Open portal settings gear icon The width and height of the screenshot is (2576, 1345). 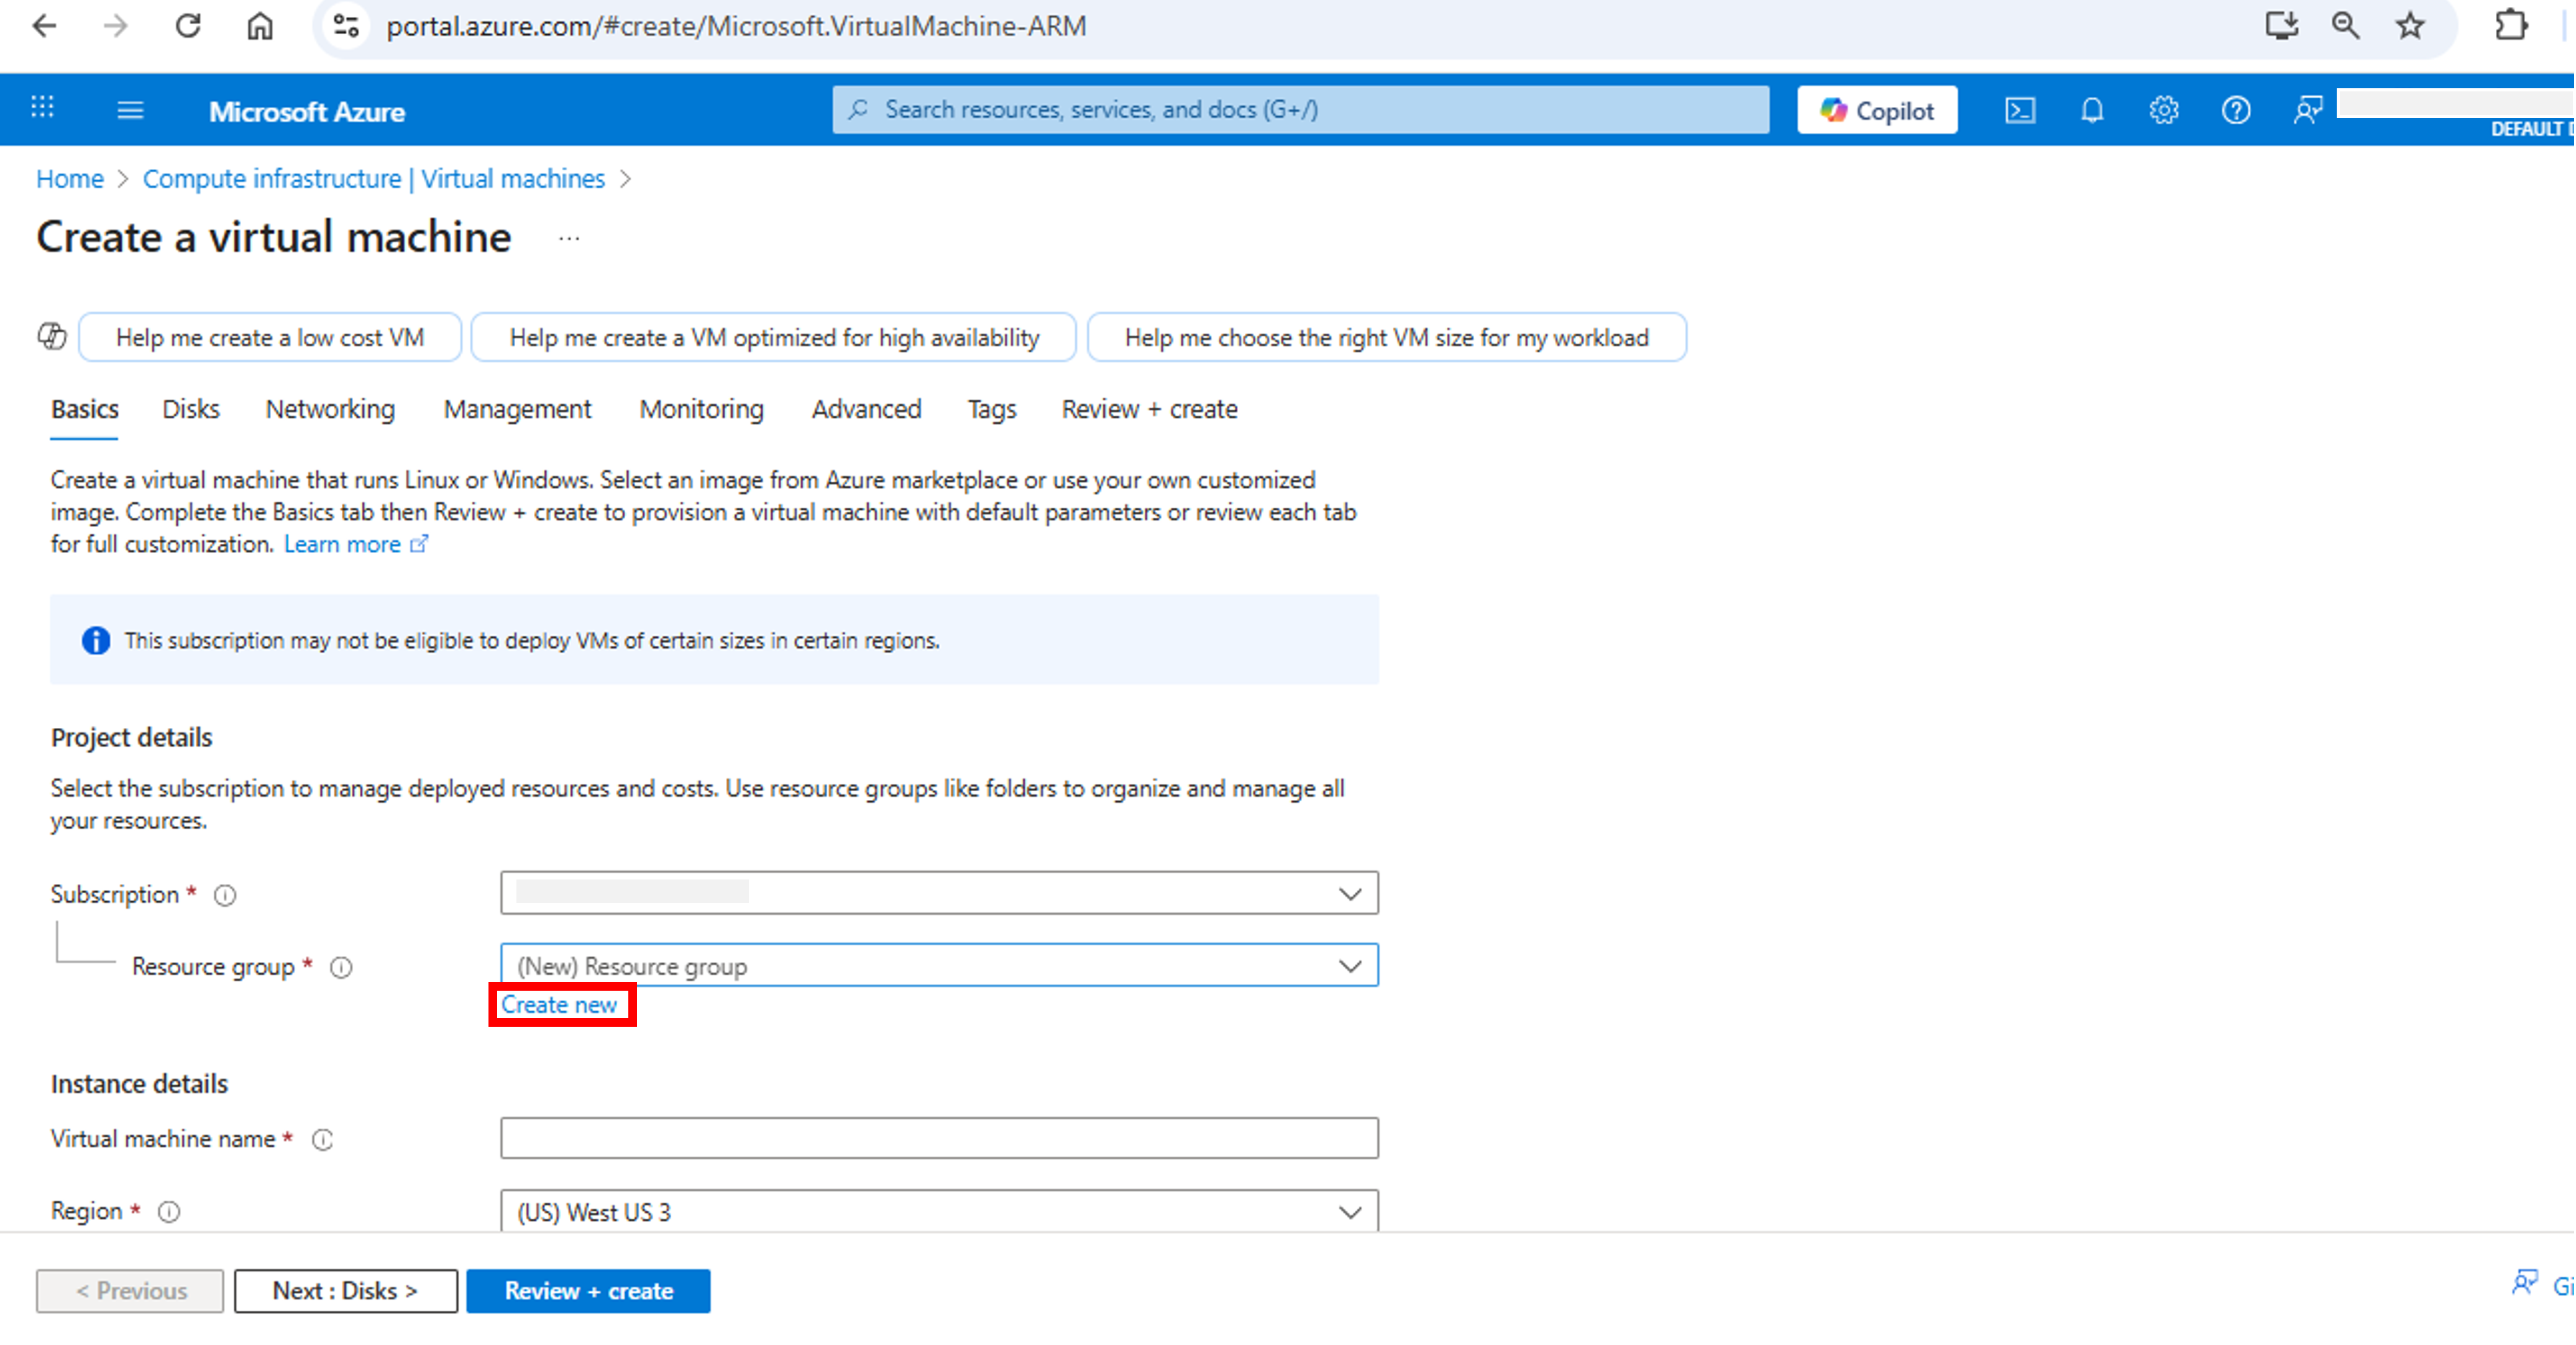point(2163,110)
